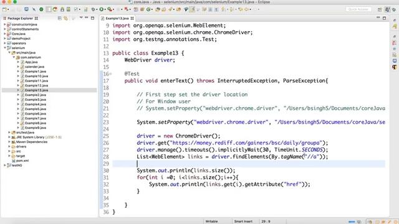Click the Writable status bar entry

(x=211, y=222)
